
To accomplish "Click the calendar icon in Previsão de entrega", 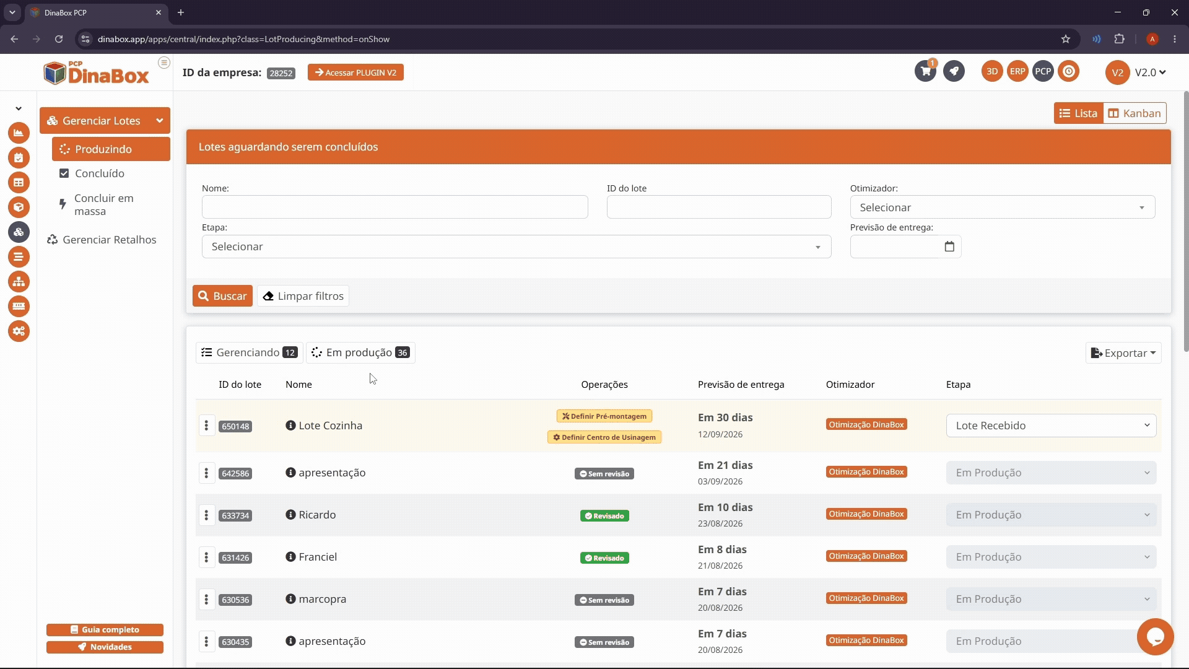I will click(949, 247).
